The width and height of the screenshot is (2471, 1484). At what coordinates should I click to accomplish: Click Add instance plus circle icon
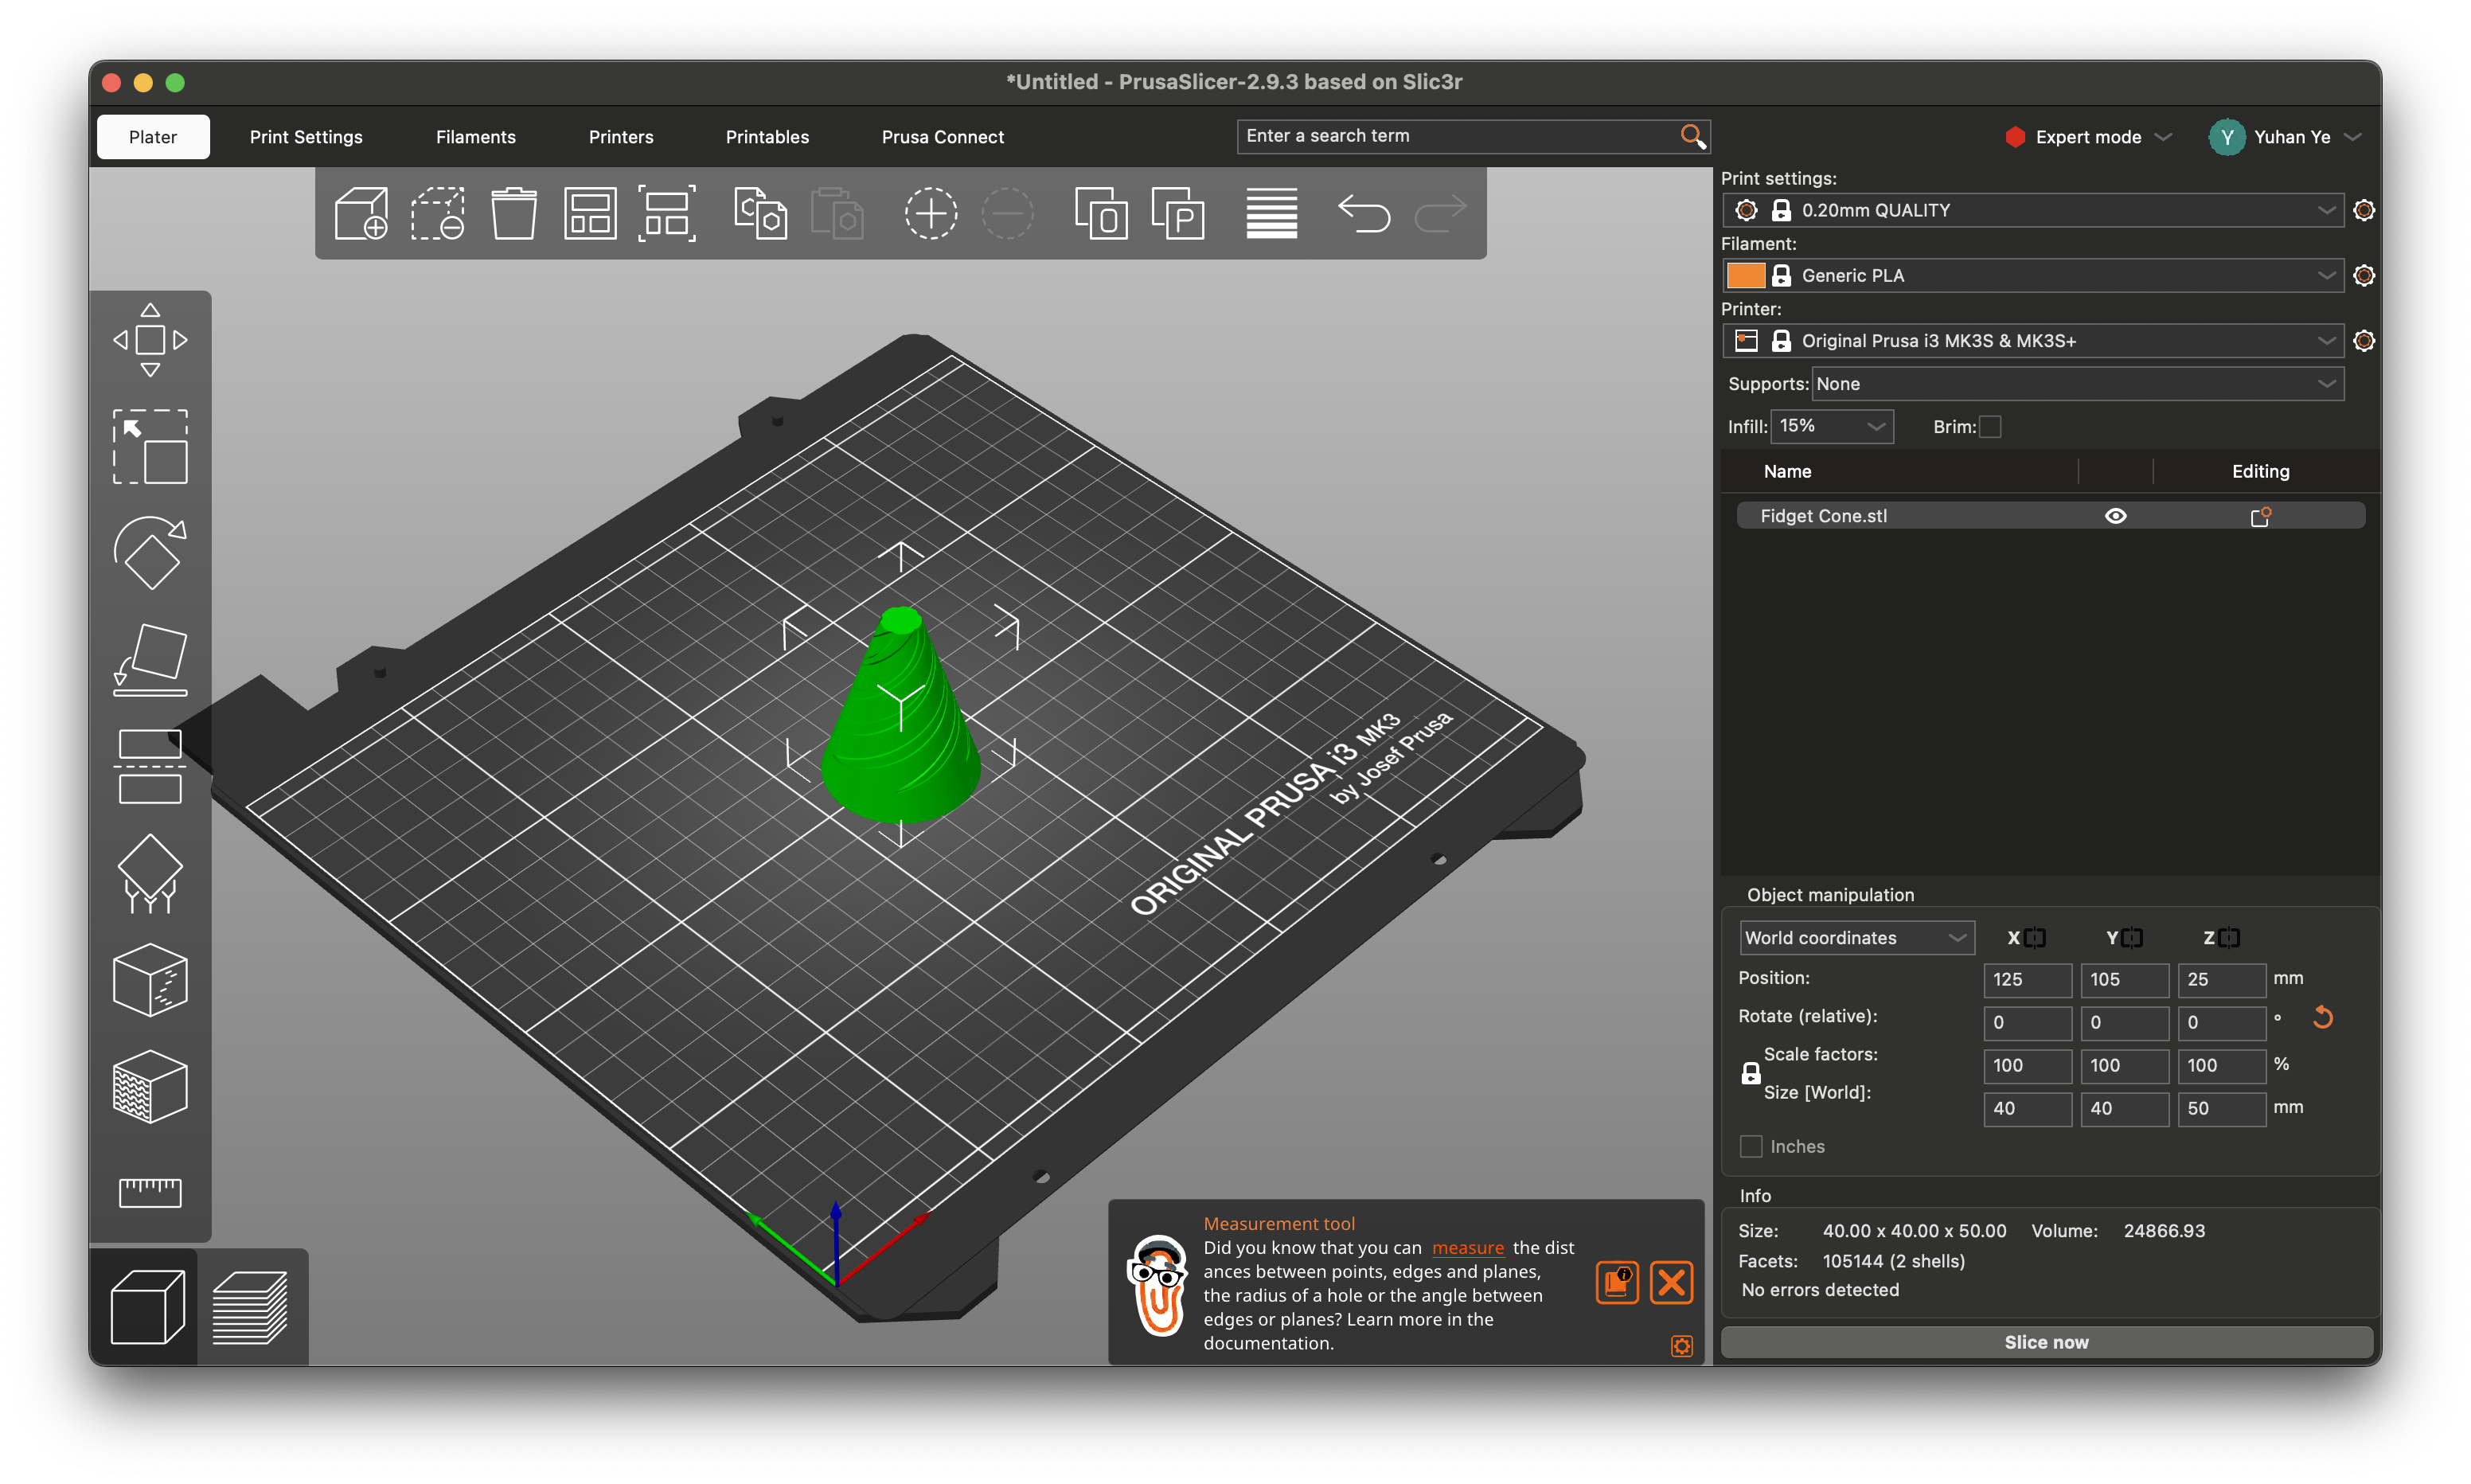pyautogui.click(x=931, y=213)
